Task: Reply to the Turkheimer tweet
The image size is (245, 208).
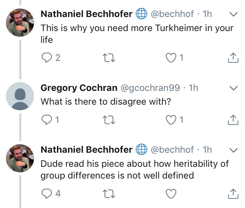Action: click(x=46, y=58)
